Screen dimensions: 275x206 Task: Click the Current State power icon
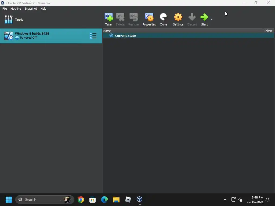(111, 35)
